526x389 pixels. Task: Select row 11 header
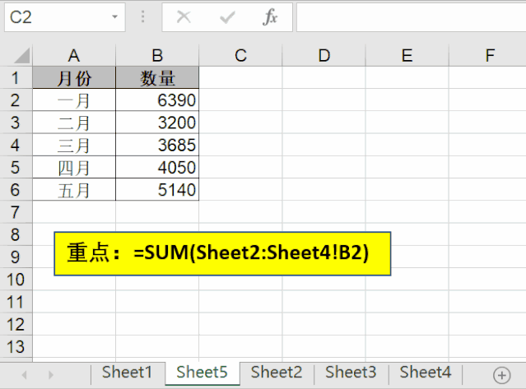coord(16,302)
